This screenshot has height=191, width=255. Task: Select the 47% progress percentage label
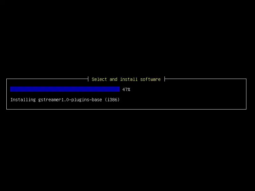(x=126, y=89)
